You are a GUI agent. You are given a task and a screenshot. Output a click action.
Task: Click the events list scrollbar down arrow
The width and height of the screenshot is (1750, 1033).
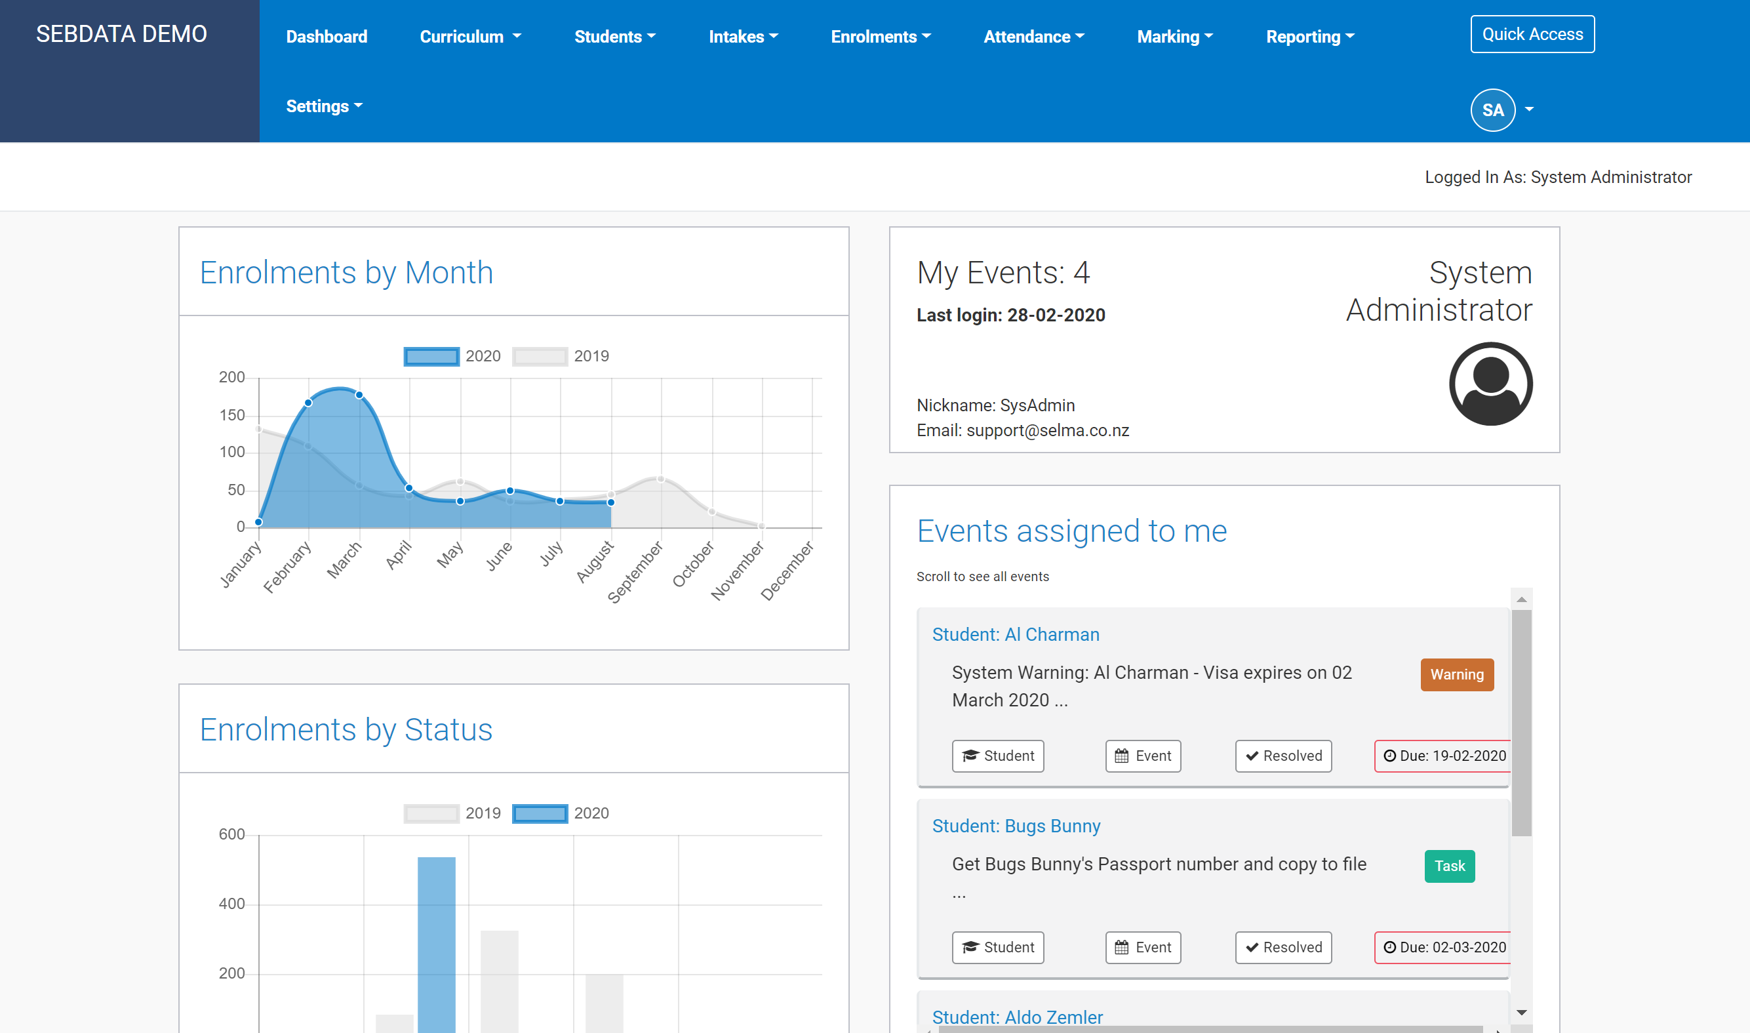[x=1522, y=1013]
